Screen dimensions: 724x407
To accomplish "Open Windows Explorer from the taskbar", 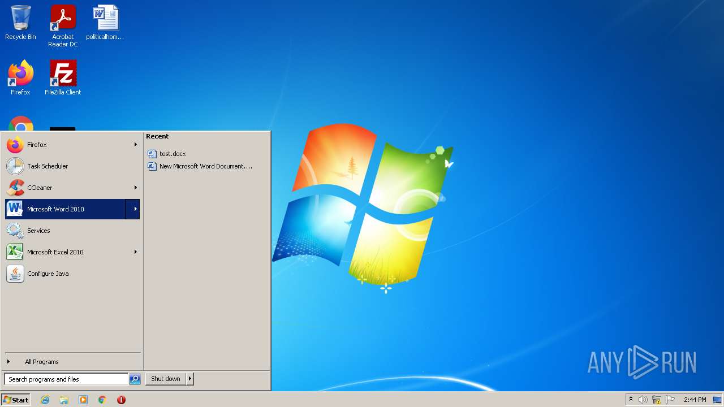I will click(64, 400).
